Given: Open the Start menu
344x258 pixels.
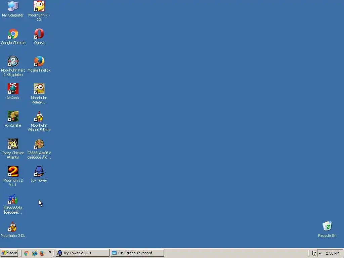Looking at the screenshot, I should (x=9, y=253).
